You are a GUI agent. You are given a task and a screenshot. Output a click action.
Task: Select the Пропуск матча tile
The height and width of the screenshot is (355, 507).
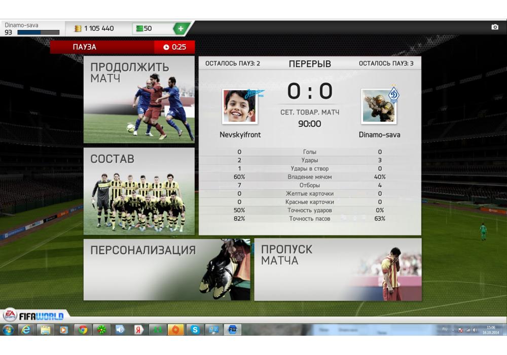pos(338,269)
